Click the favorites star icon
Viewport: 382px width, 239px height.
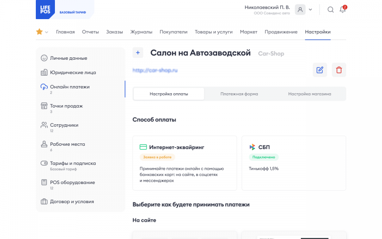39,32
